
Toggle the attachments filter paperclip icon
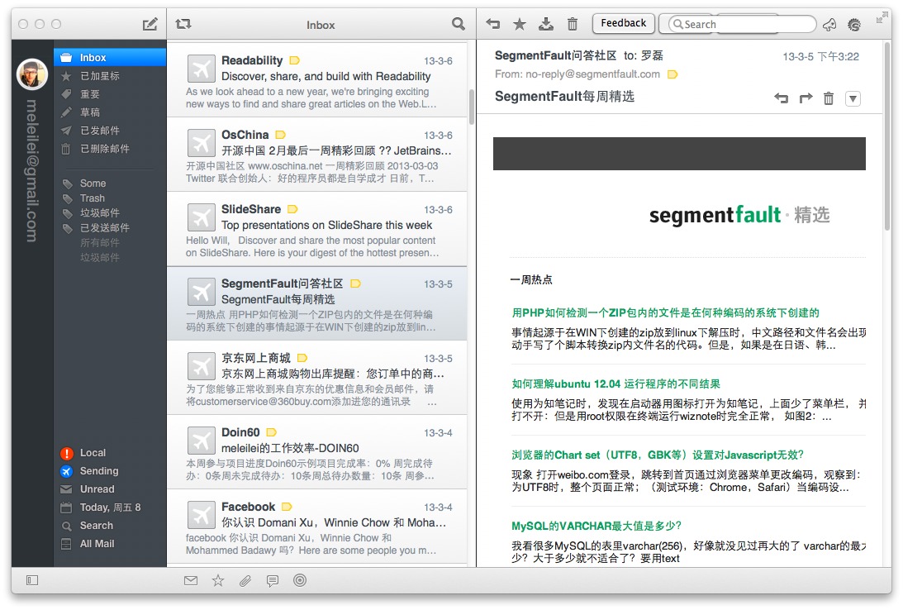tap(245, 580)
